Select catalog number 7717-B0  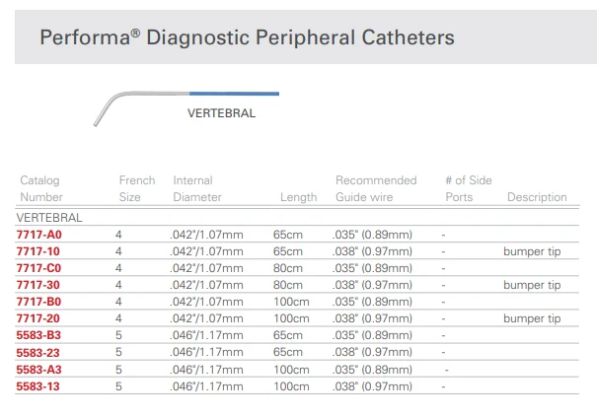click(38, 302)
